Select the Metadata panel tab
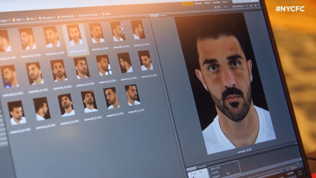Image resolution: width=316 pixels, height=178 pixels. [x=191, y=169]
